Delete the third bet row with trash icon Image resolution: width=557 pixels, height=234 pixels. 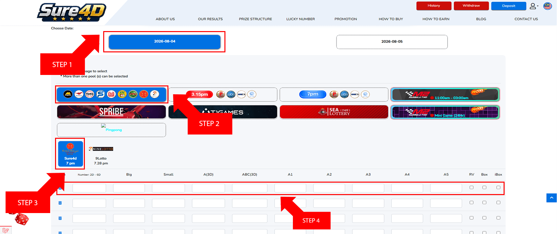60,218
